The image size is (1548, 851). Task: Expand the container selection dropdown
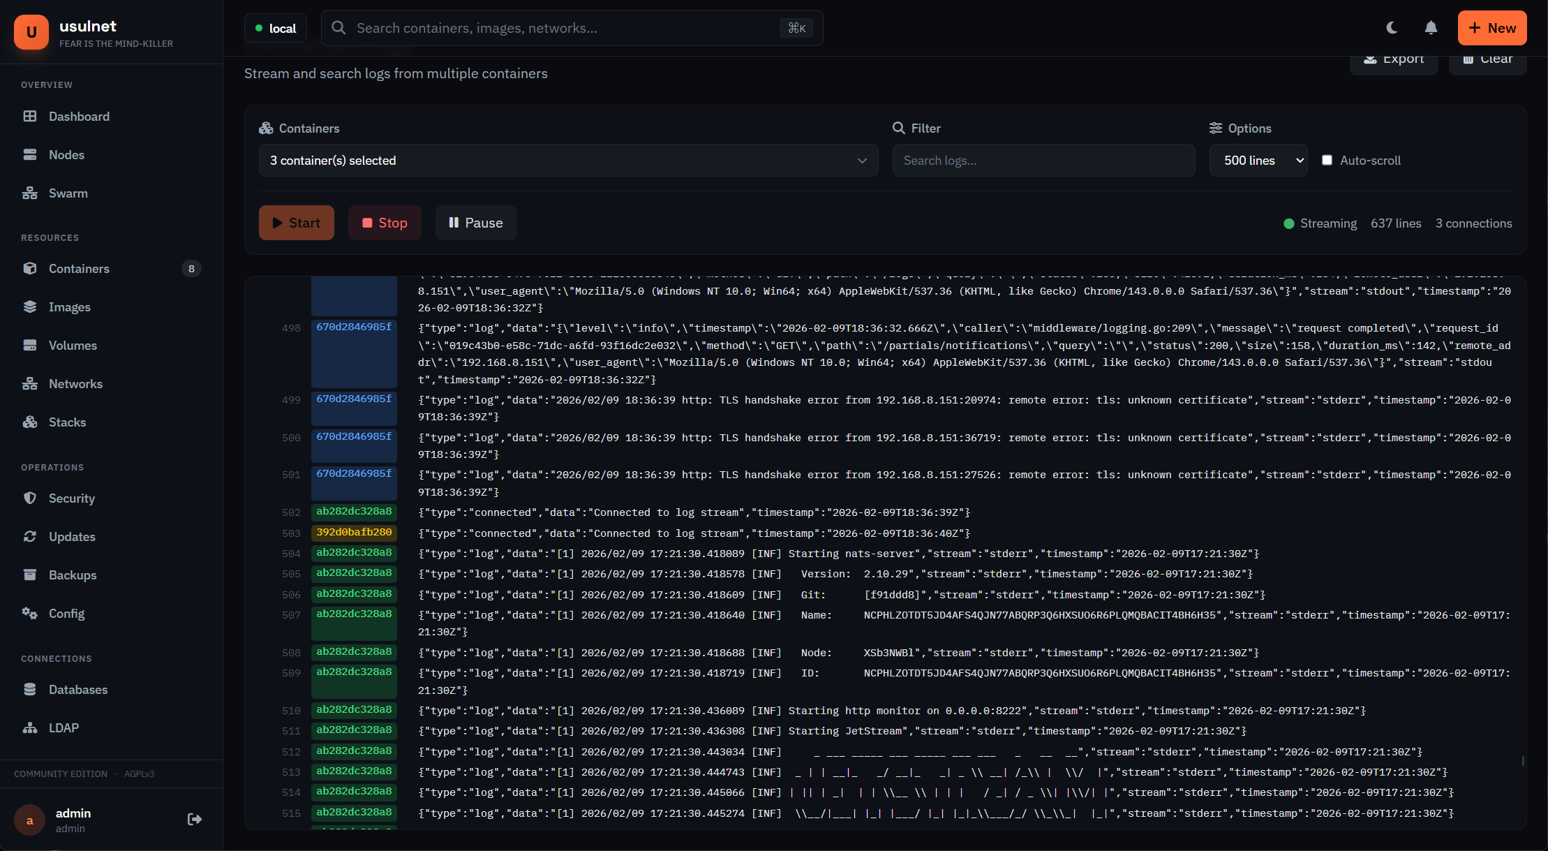pos(567,160)
